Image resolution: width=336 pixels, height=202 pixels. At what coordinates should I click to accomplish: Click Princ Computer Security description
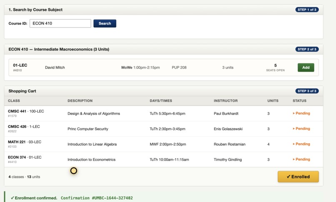(88, 129)
